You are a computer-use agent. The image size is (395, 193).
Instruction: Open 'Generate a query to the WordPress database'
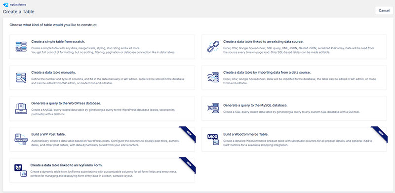click(x=66, y=103)
